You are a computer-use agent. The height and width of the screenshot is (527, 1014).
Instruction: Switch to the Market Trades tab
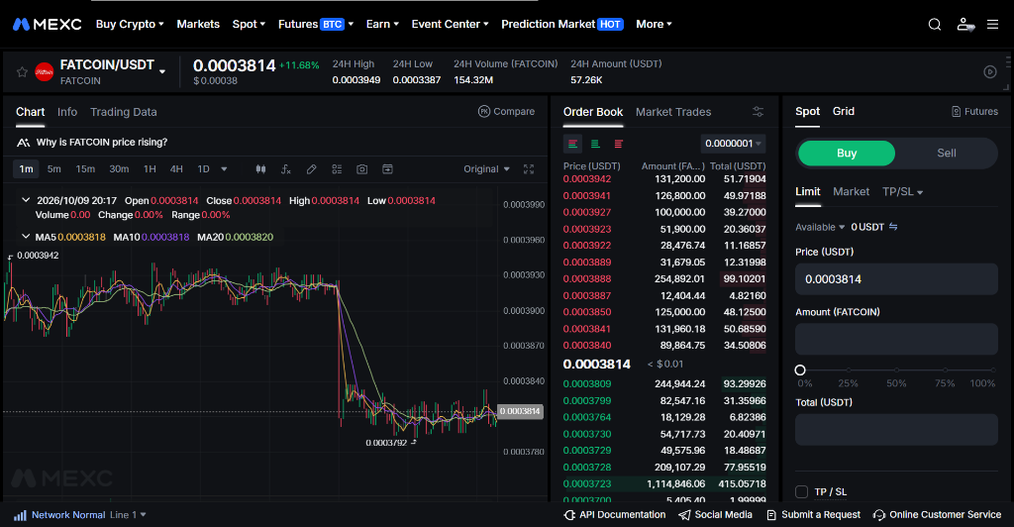click(x=673, y=112)
